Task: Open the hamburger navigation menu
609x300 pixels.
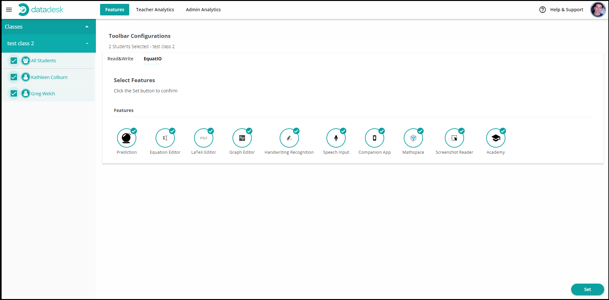Action: point(9,10)
